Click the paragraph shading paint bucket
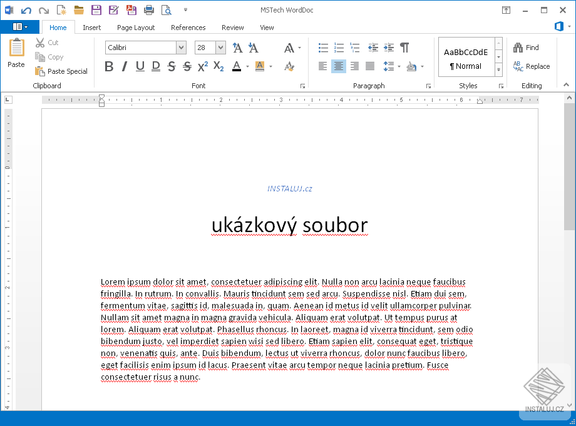 (411, 66)
